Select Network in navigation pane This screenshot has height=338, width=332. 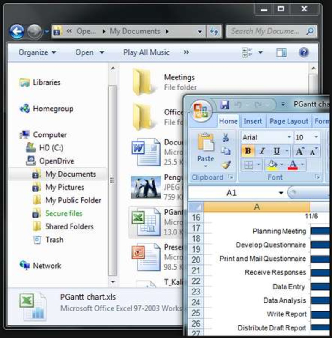[x=40, y=266]
